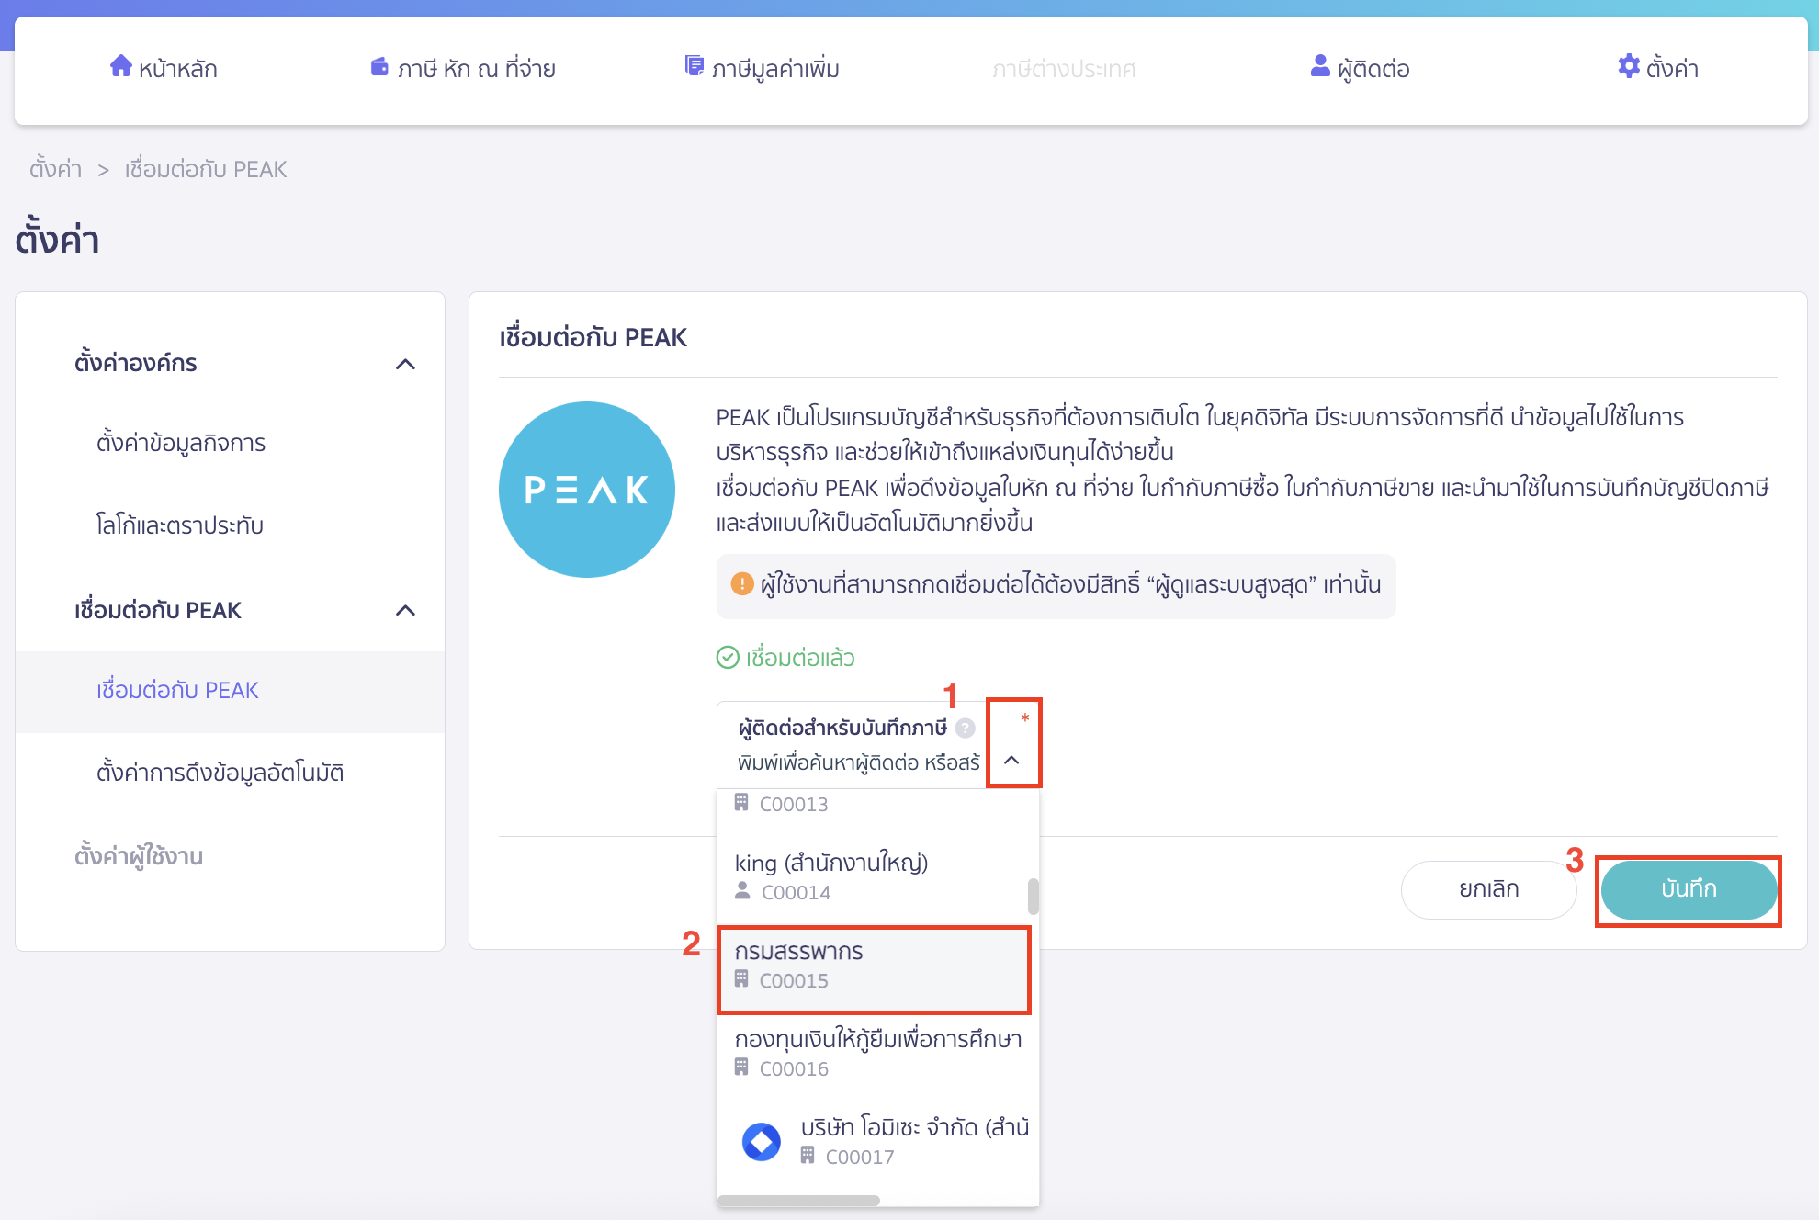Click help question mark beside ผู้ติดต่อสำหรับบันทึกภาษี
The image size is (1819, 1220).
(965, 728)
